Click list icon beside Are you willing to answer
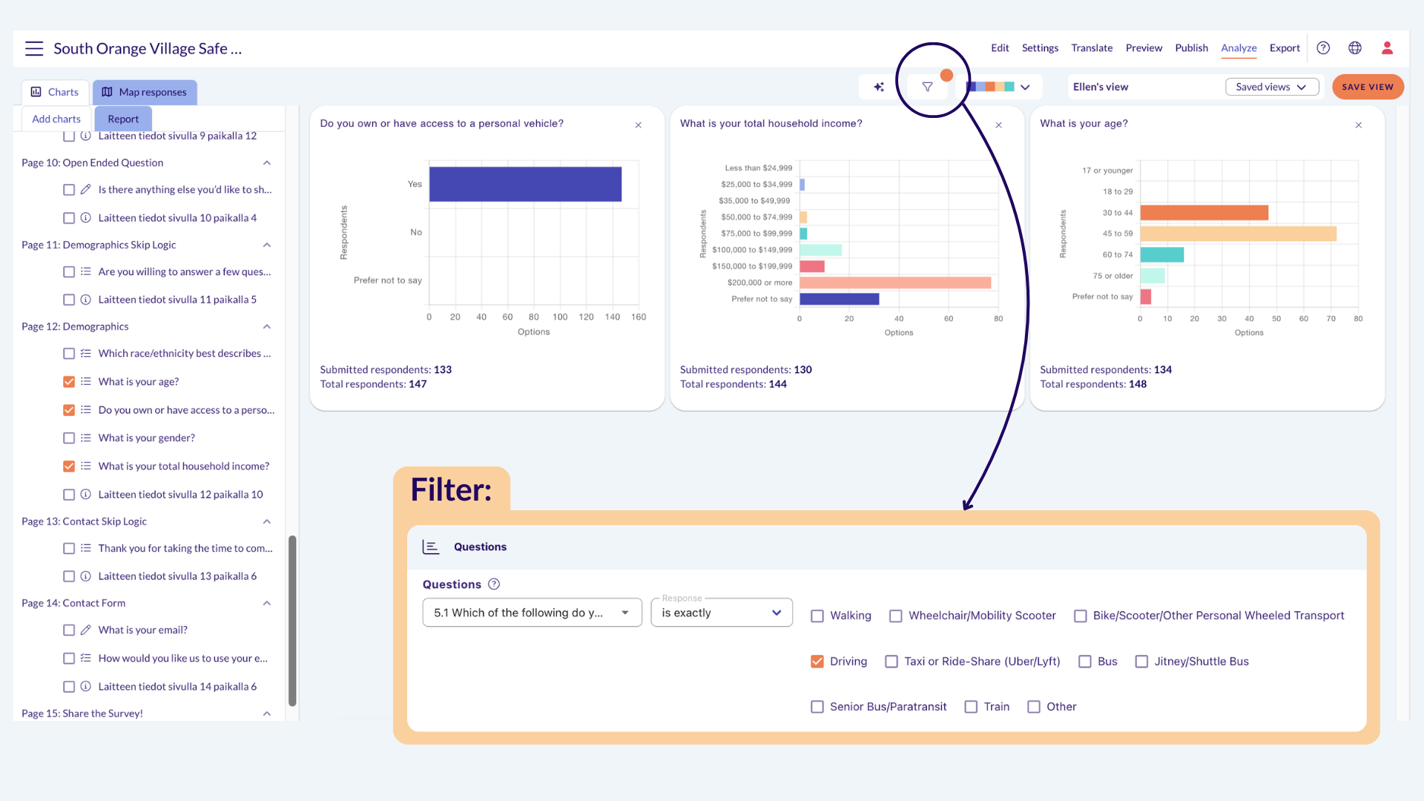This screenshot has height=801, width=1424. [x=85, y=272]
